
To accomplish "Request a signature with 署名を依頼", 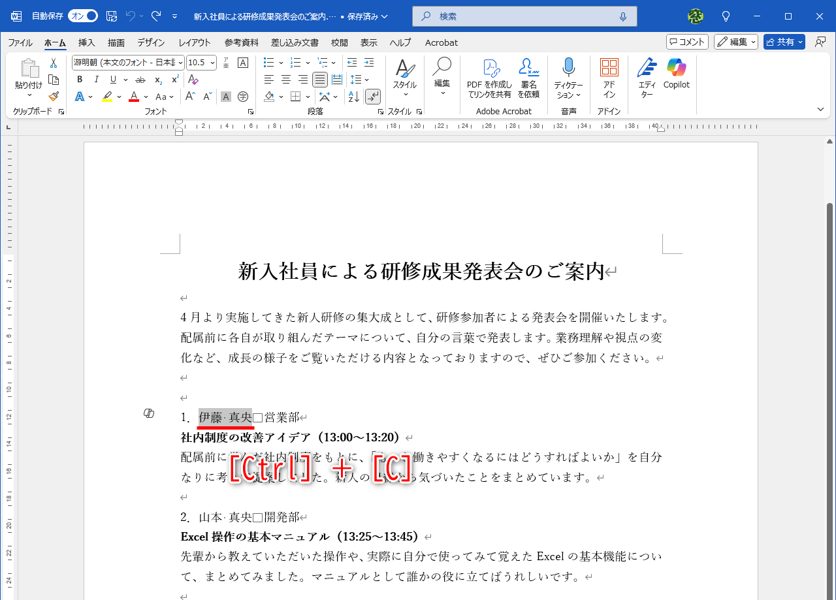I will 528,77.
